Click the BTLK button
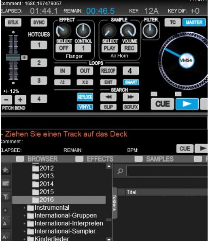Image resolution: width=208 pixels, height=242 pixels. tap(13, 22)
